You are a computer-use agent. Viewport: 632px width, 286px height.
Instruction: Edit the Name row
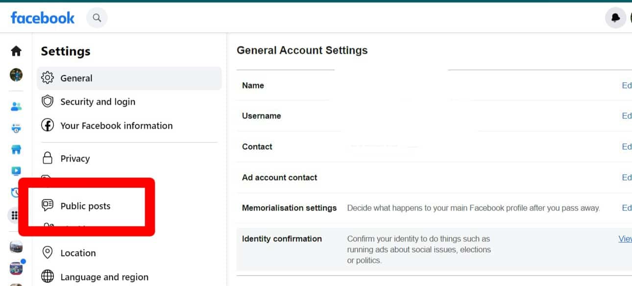627,85
